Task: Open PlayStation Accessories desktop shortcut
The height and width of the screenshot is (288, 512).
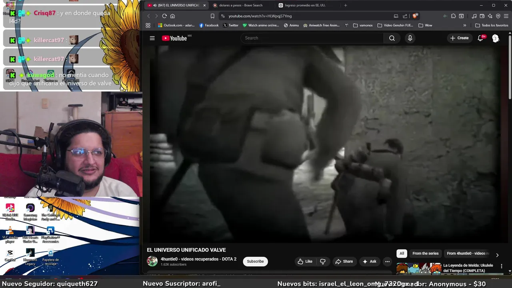Action: click(50, 235)
